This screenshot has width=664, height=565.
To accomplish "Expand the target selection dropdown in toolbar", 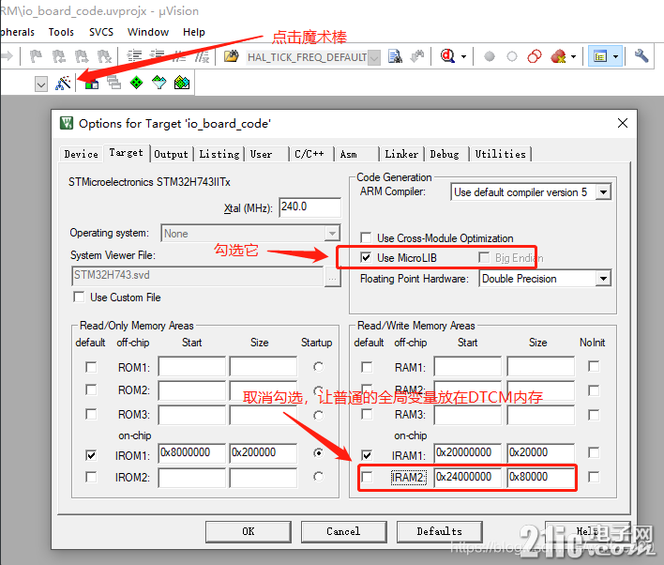I will (41, 84).
